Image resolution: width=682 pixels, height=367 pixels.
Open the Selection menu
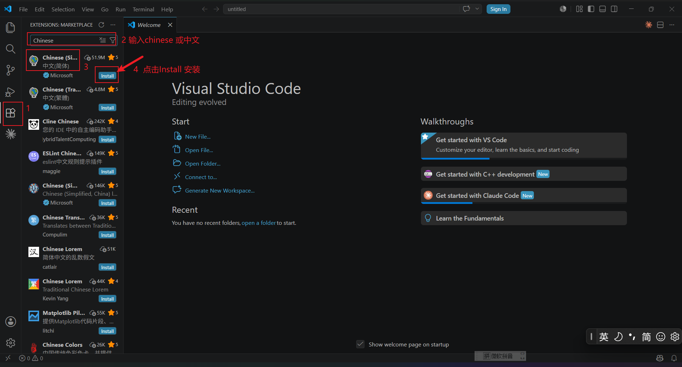coord(63,9)
